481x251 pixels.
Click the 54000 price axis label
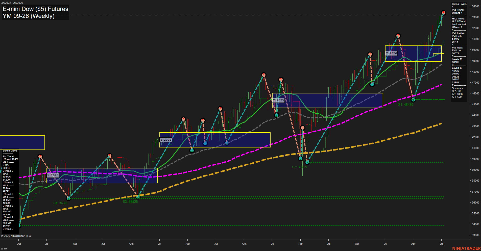pos(475,6)
